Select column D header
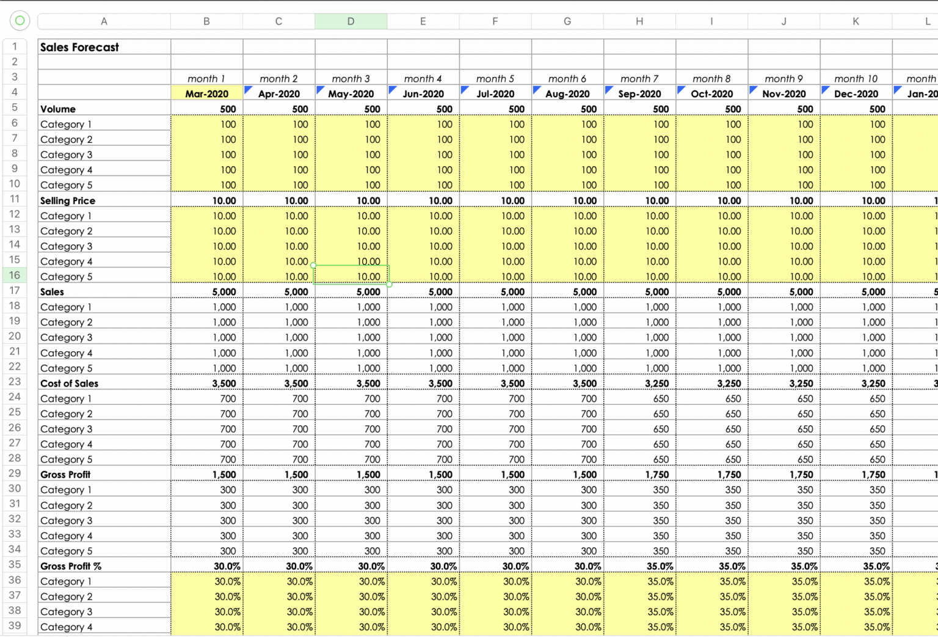This screenshot has height=637, width=938. coord(351,21)
